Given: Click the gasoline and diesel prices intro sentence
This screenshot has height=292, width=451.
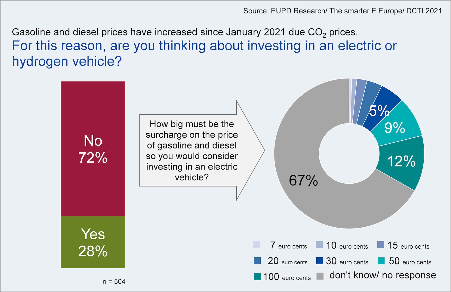Looking at the screenshot, I should (185, 32).
